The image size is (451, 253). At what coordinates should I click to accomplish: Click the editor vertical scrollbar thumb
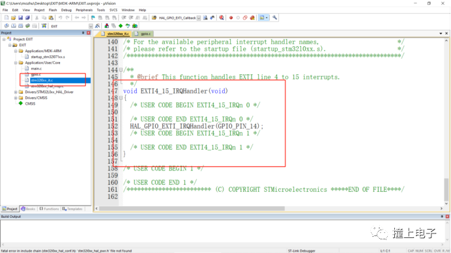tap(446, 189)
